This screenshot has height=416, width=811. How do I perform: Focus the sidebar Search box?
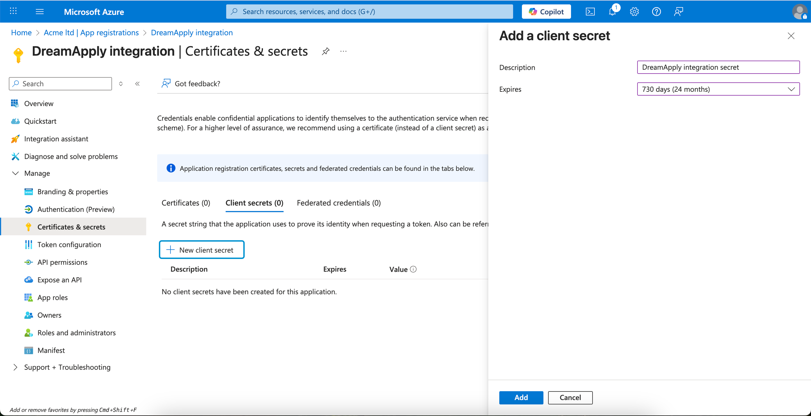coord(60,84)
